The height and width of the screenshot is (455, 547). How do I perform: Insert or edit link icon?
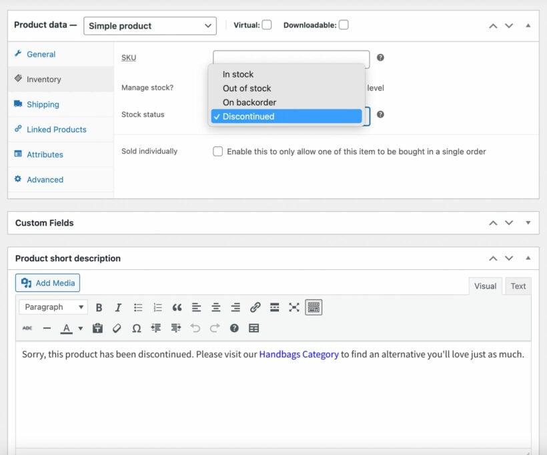click(x=255, y=307)
